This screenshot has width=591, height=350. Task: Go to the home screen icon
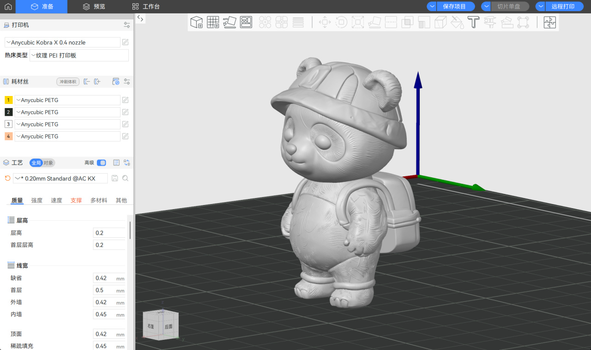coord(8,6)
